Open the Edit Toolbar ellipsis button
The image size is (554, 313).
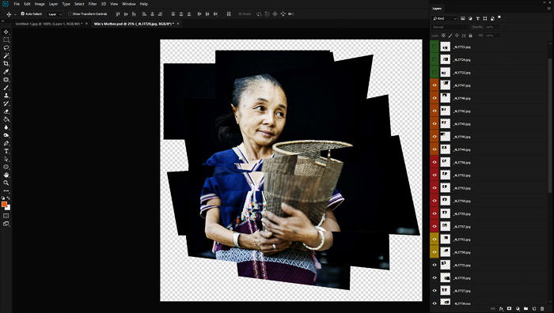coord(6,190)
